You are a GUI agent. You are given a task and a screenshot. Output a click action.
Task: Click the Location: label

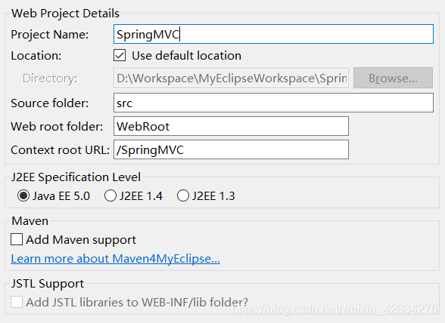tap(36, 56)
